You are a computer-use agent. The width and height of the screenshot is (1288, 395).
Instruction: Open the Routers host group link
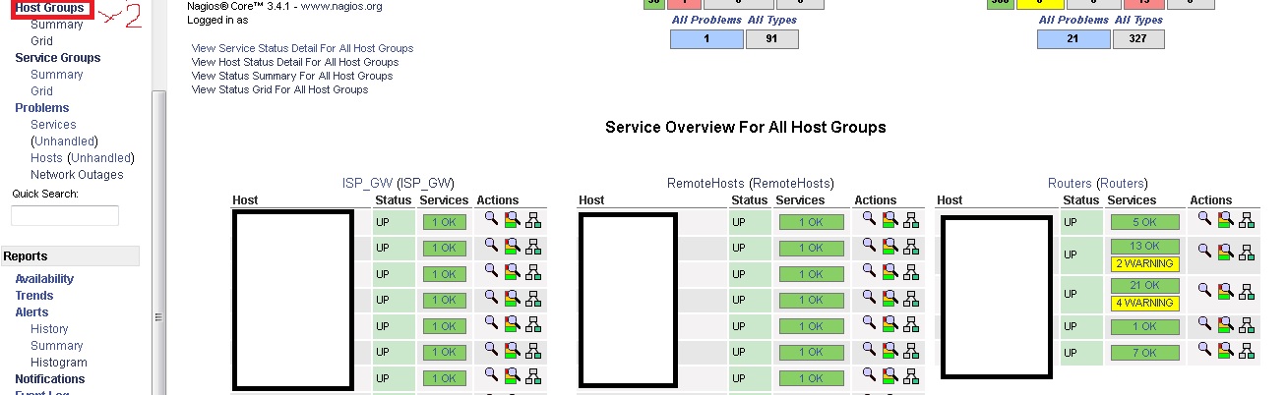(1070, 184)
